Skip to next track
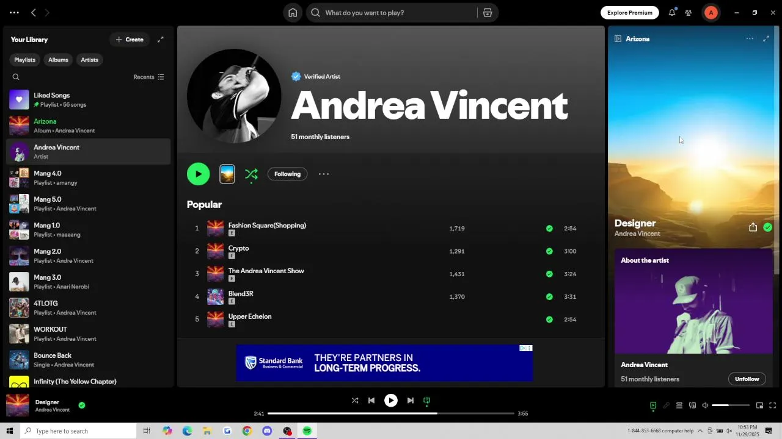This screenshot has height=439, width=782. 411,401
